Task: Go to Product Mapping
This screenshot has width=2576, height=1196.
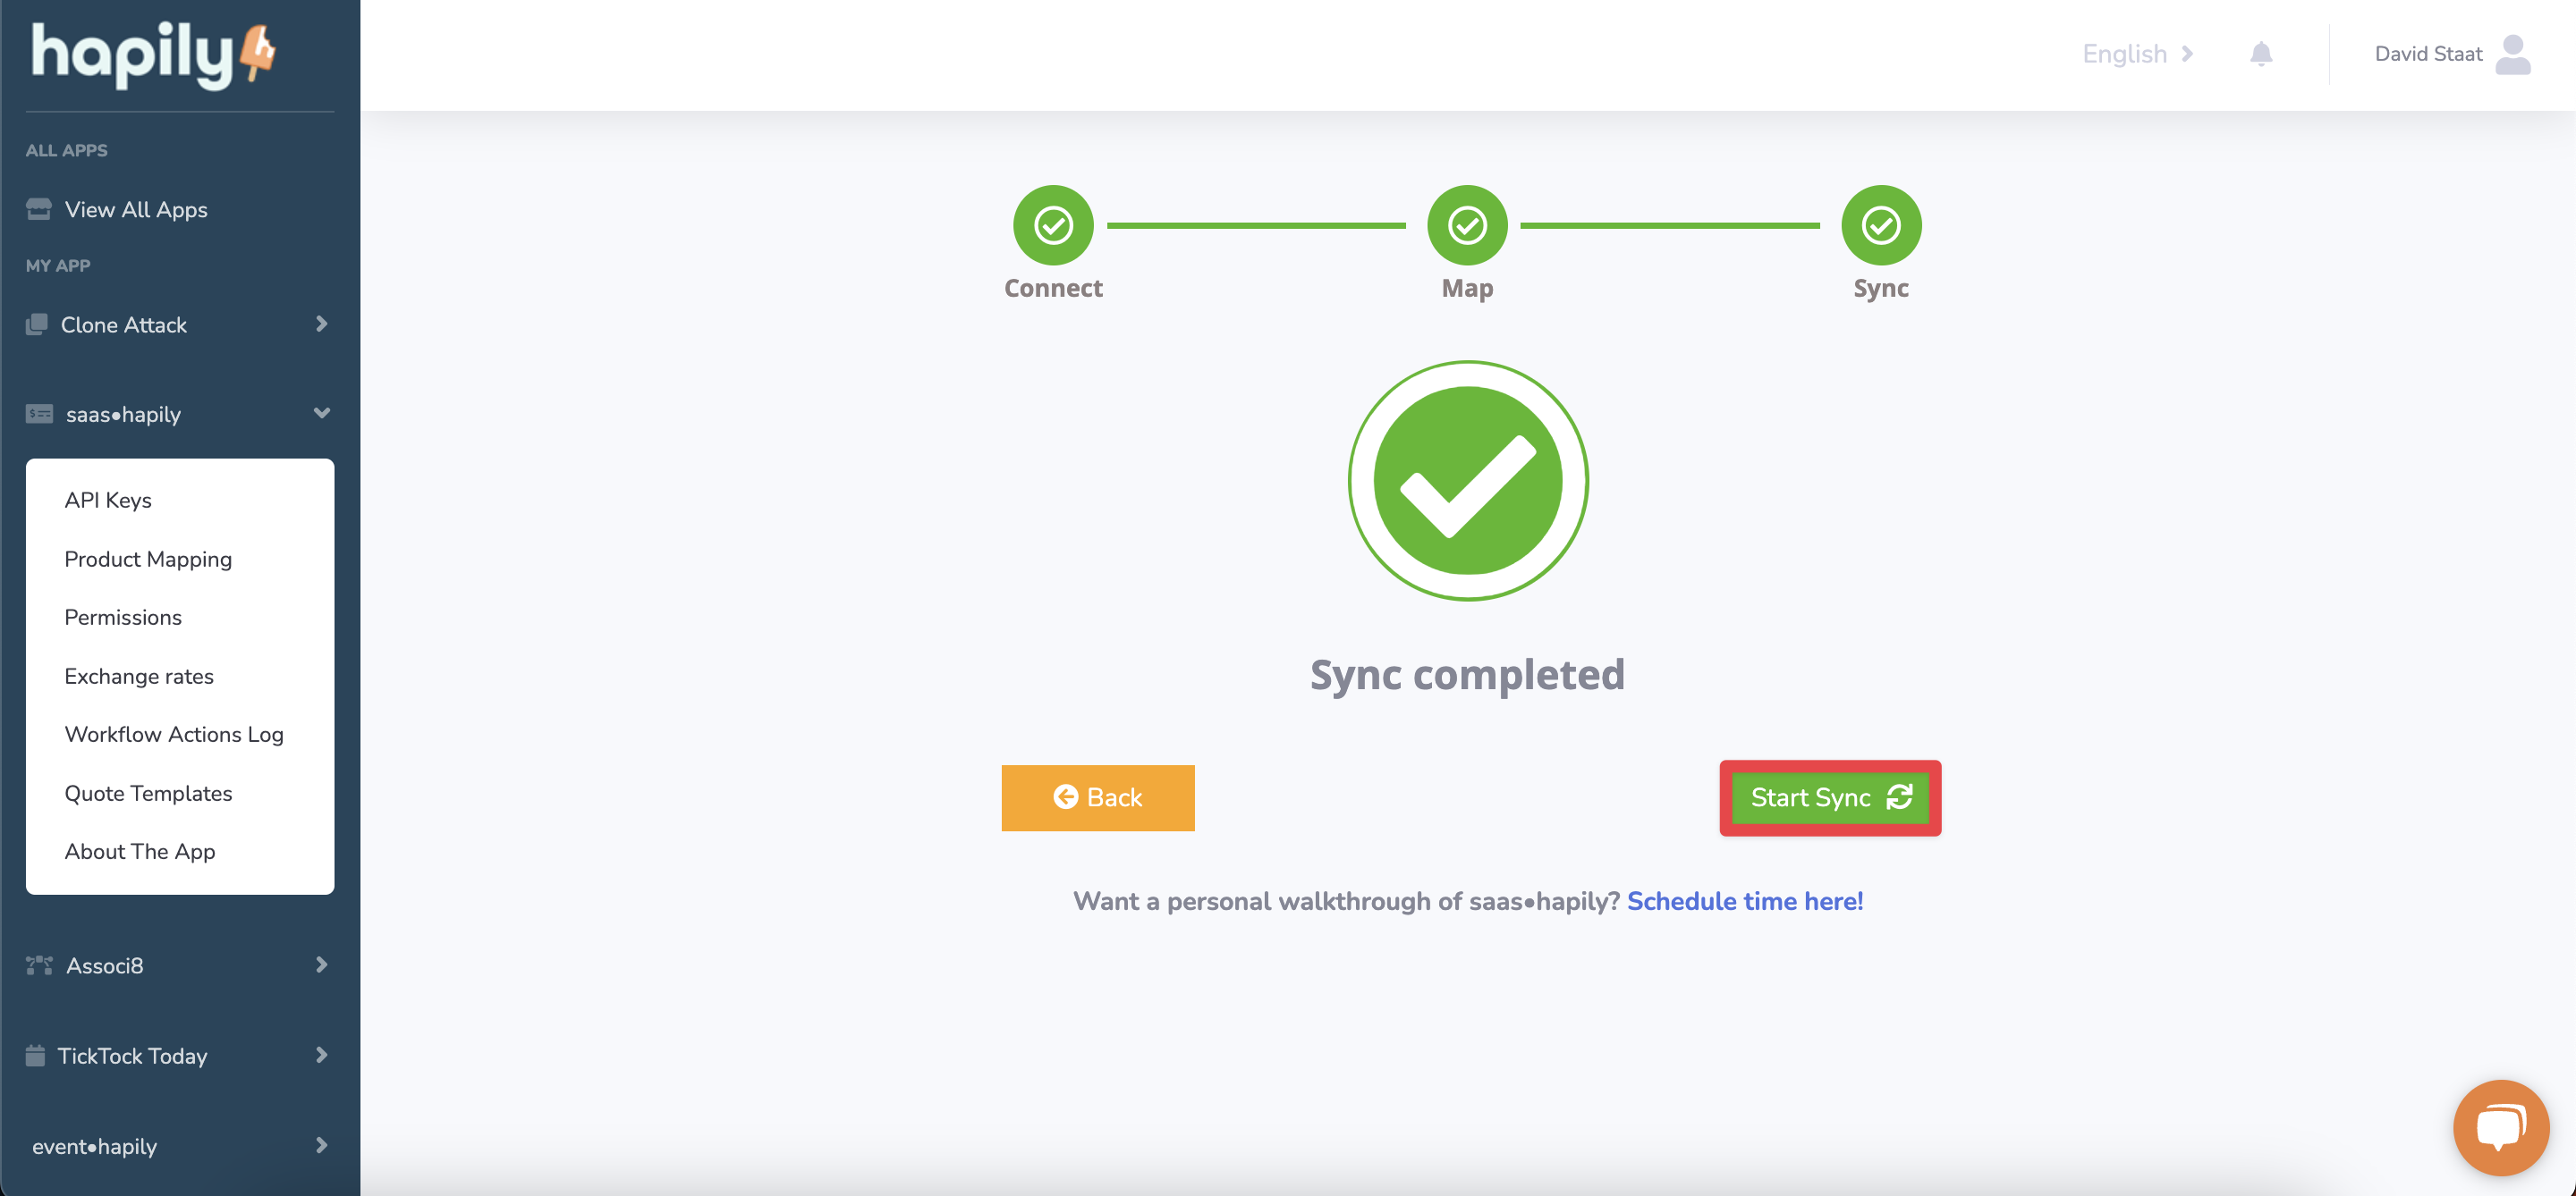Action: tap(148, 559)
